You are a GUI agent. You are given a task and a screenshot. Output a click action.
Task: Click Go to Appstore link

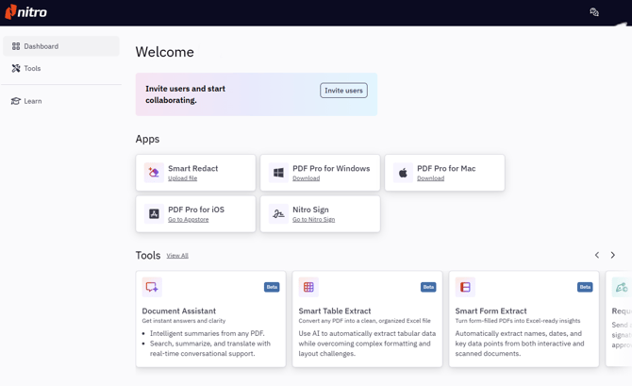[189, 219]
